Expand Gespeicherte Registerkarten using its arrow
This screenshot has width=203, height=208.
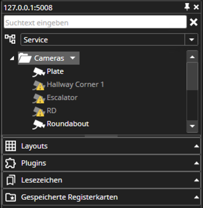click(196, 197)
